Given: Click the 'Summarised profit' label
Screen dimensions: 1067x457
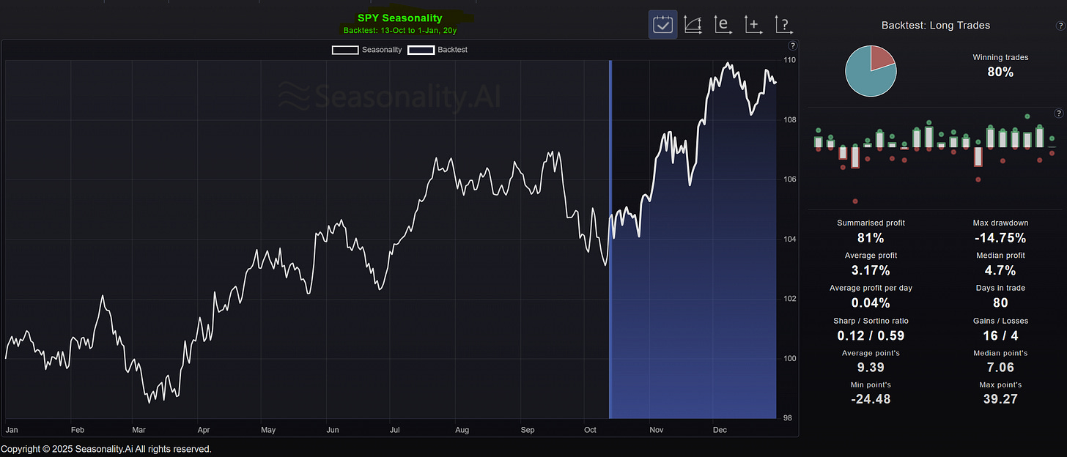Looking at the screenshot, I should pyautogui.click(x=871, y=223).
